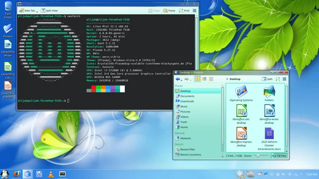Click the Trash icon on the desktop
The image size is (319, 179).
tap(8, 10)
